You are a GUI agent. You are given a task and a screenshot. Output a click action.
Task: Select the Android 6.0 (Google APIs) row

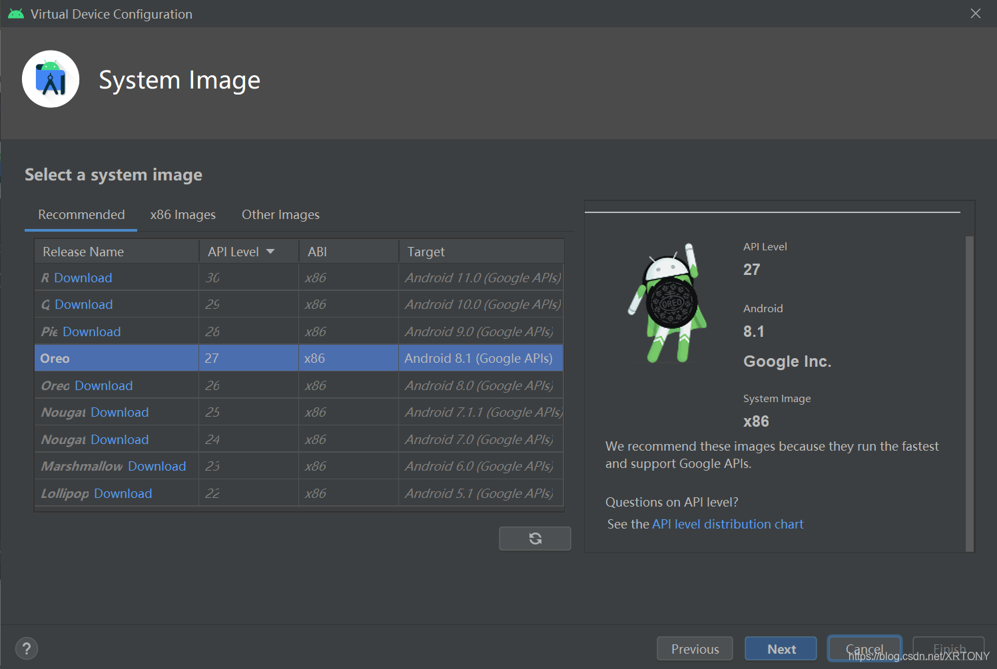(299, 466)
